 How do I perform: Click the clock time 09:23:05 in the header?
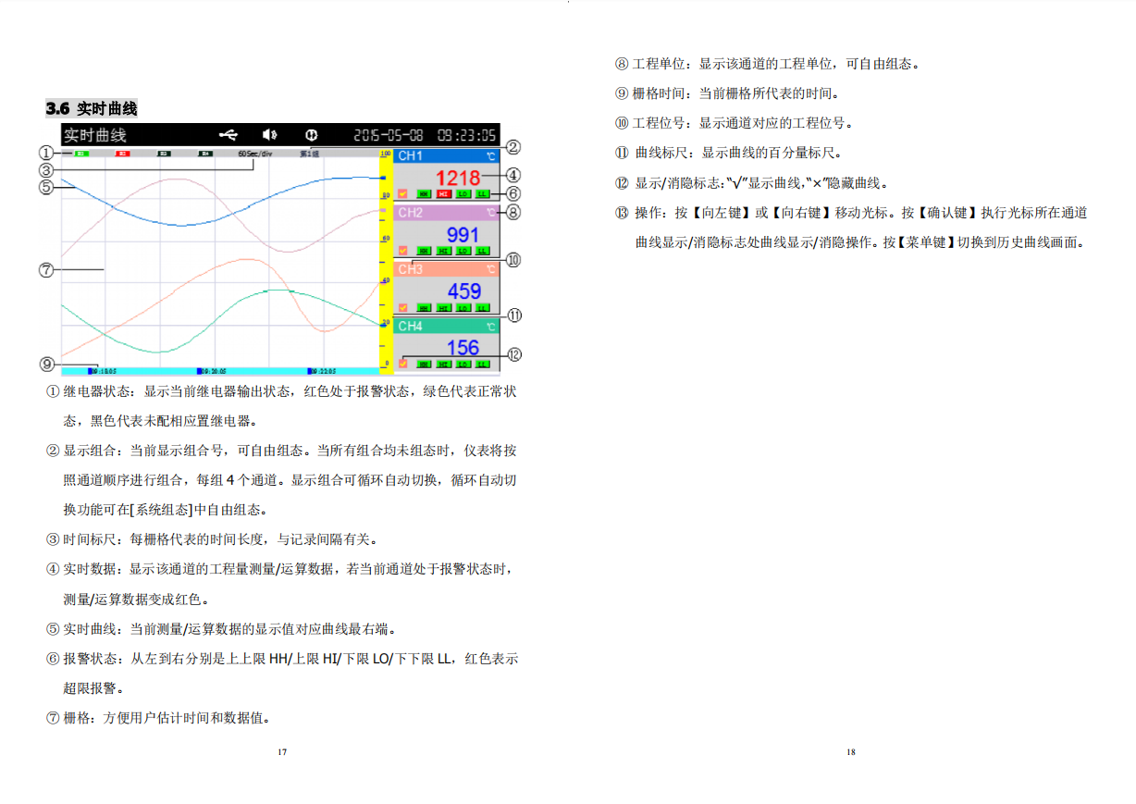[467, 134]
